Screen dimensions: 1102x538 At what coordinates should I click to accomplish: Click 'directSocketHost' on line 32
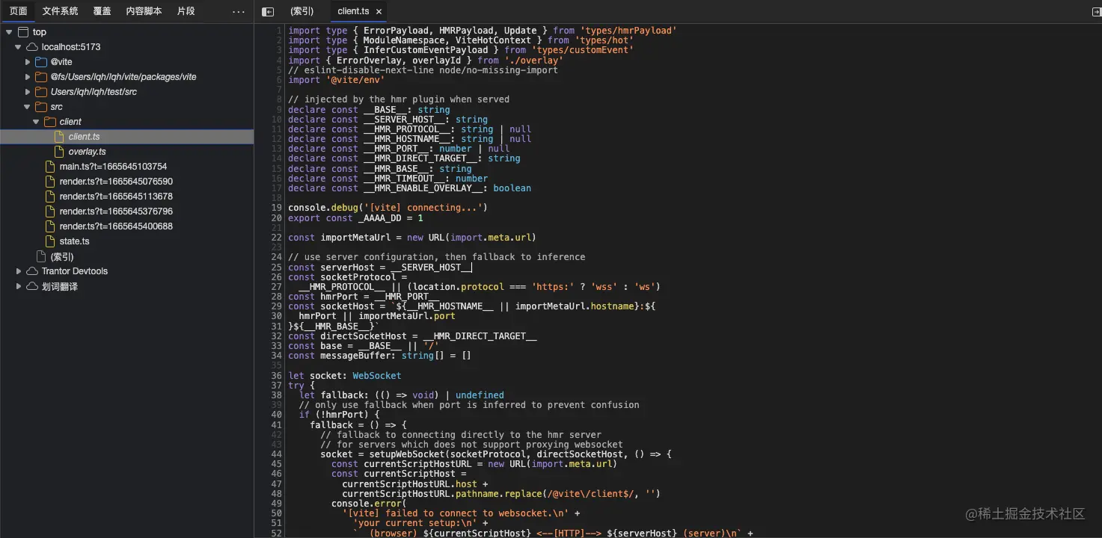[364, 336]
